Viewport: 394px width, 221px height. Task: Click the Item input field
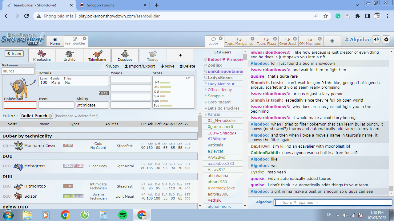click(x=56, y=105)
